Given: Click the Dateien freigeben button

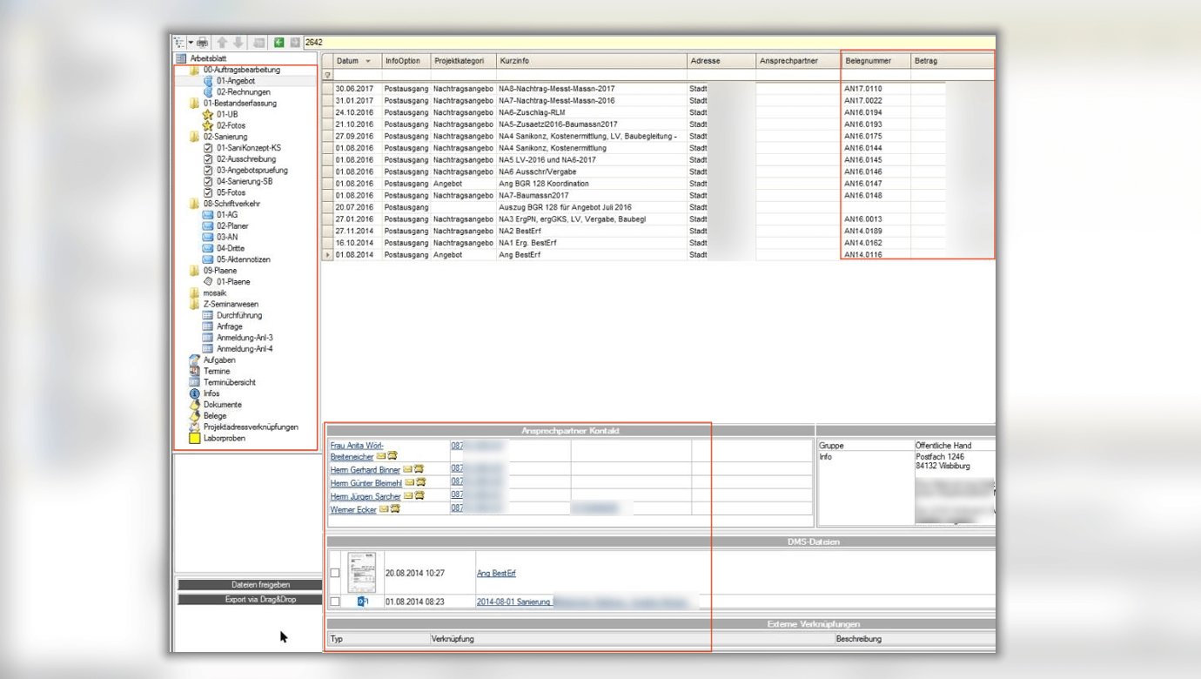Looking at the screenshot, I should [x=236, y=585].
